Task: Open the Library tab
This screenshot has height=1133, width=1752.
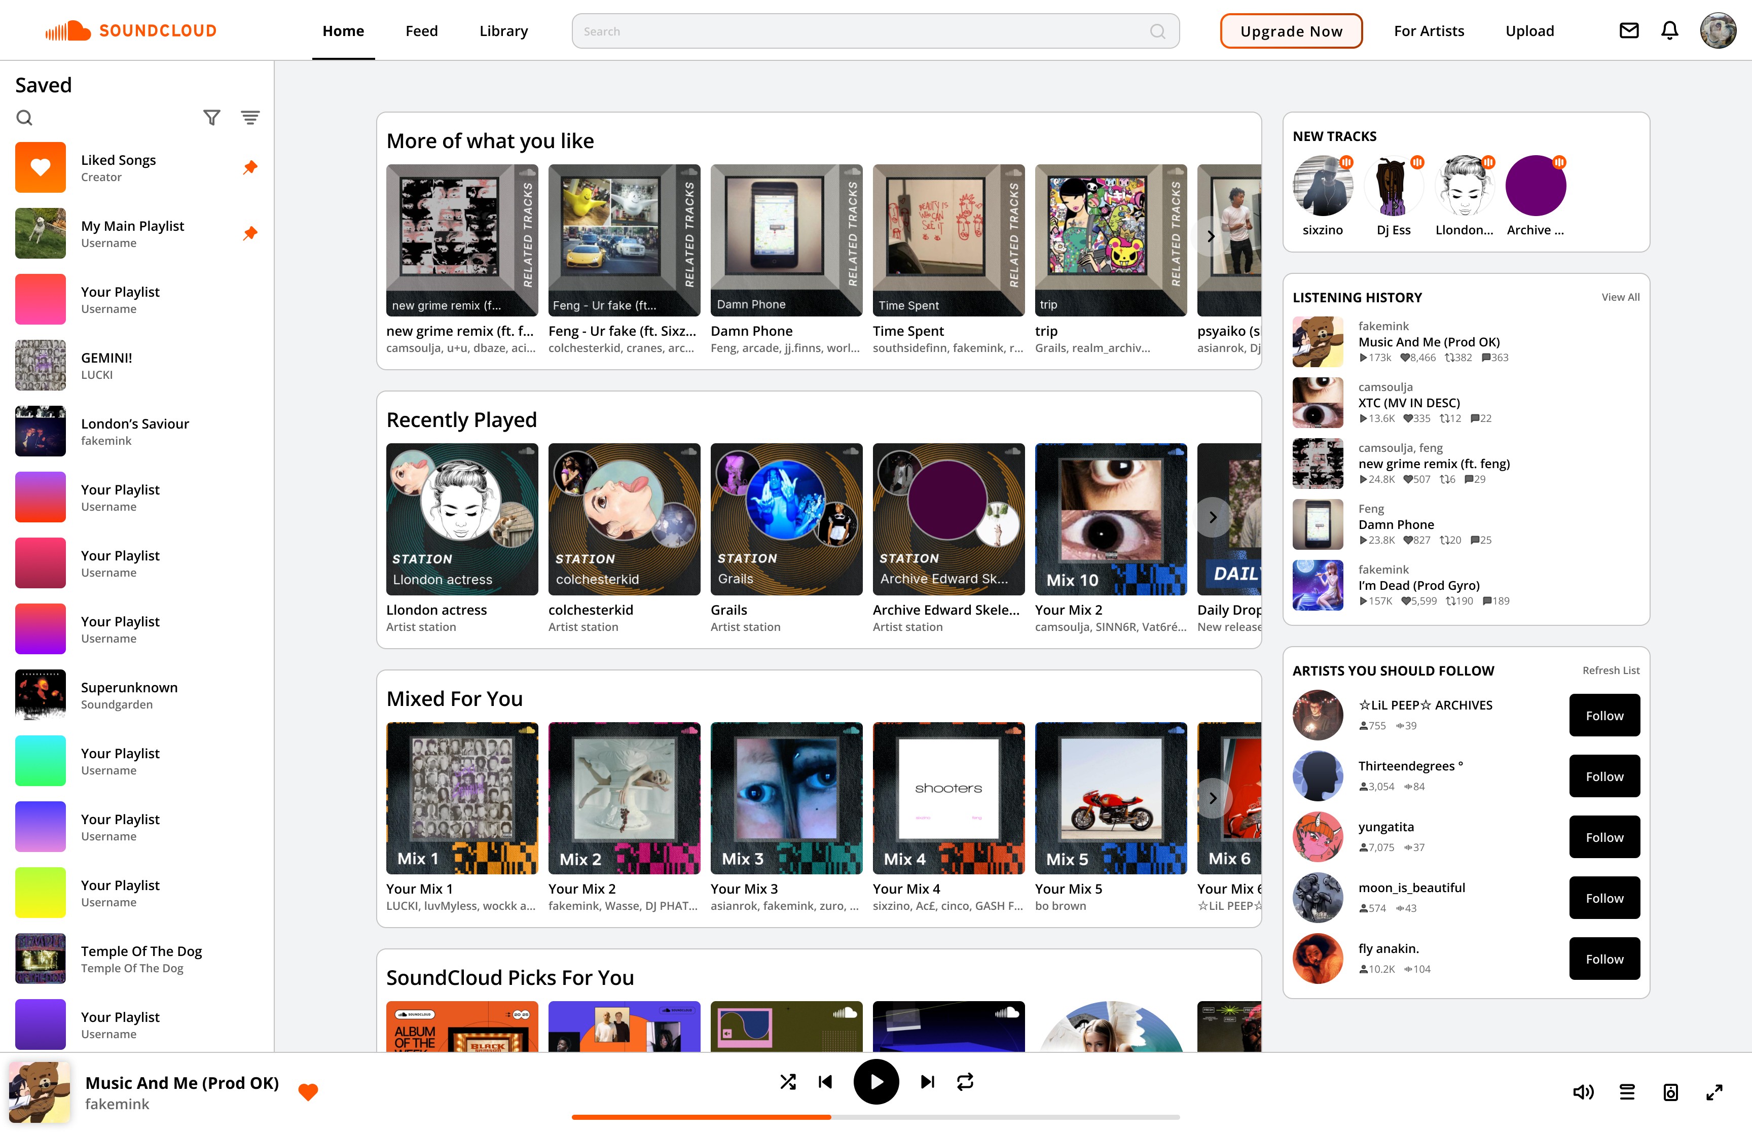Action: click(503, 31)
